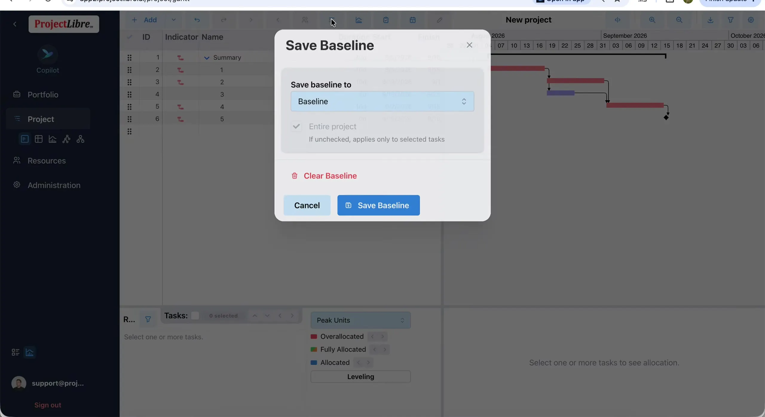This screenshot has height=417, width=765.
Task: Switch to the table view icon under Project
Action: [39, 139]
